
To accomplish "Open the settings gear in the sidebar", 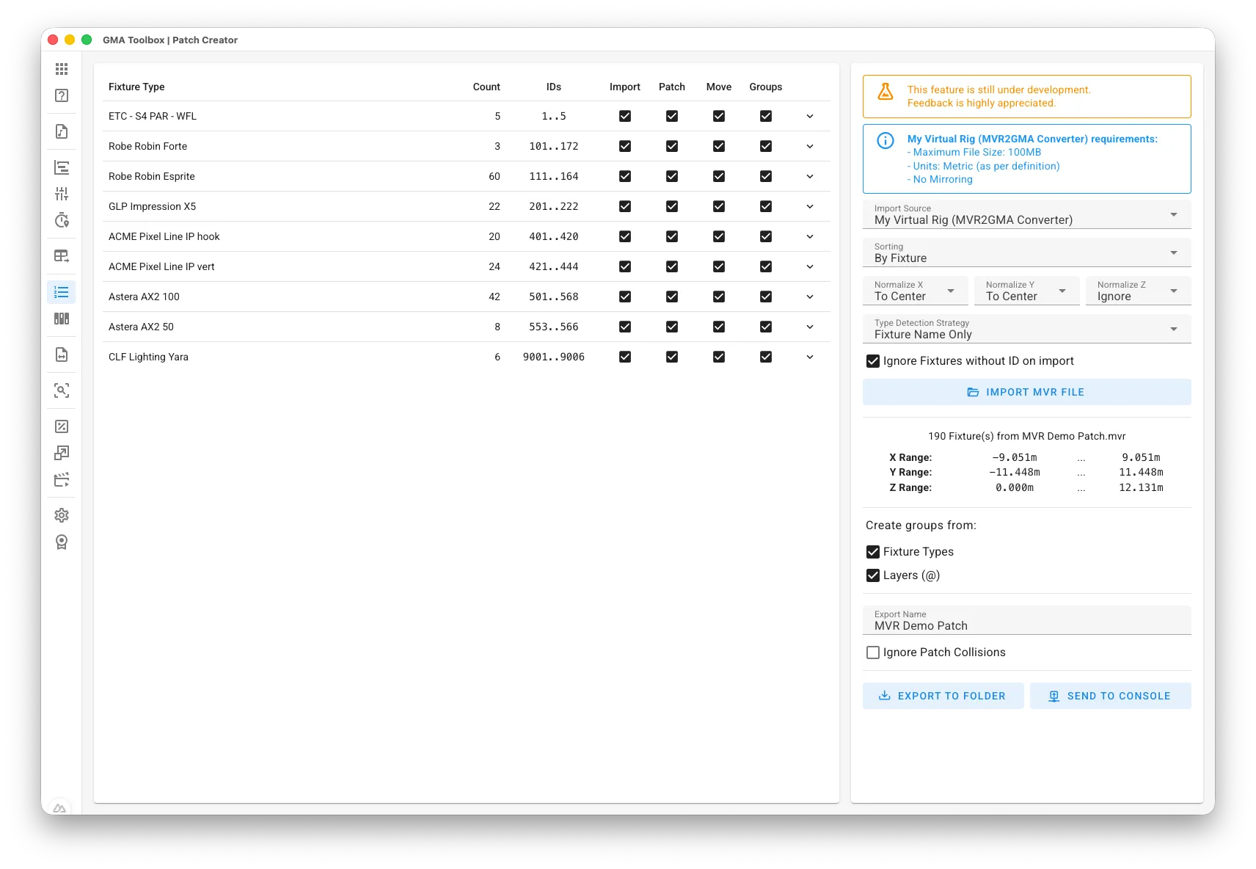I will click(62, 515).
